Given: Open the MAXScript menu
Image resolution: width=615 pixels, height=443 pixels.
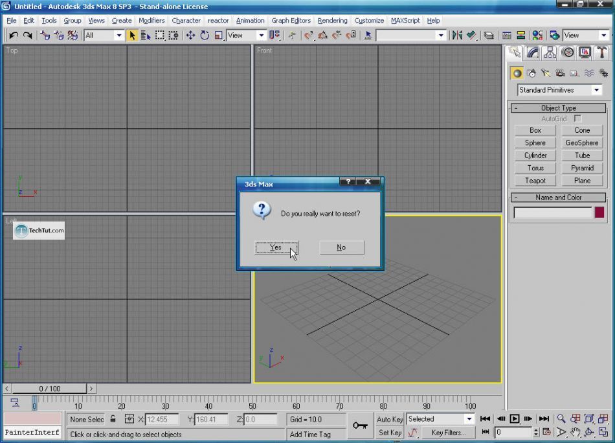Looking at the screenshot, I should pos(405,21).
